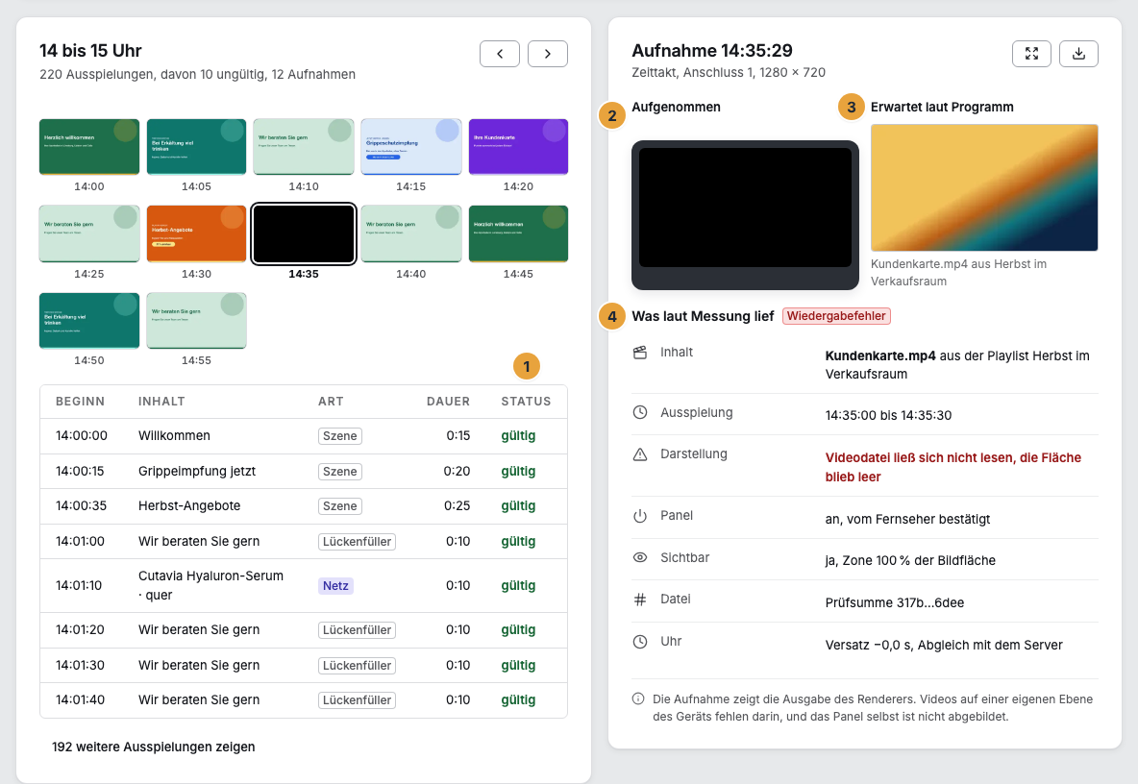This screenshot has height=784, width=1138.
Task: Open the 14:10 recording thumbnail
Action: click(304, 146)
